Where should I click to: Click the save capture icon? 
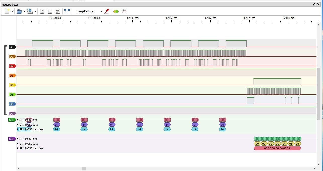pyautogui.click(x=30, y=11)
